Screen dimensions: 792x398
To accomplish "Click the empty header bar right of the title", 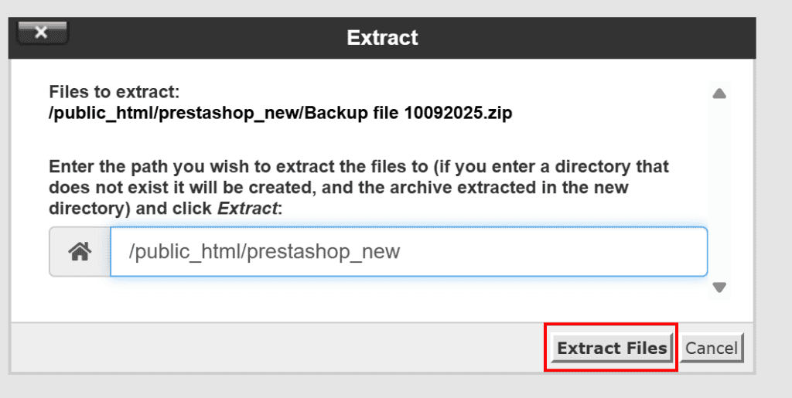I will click(x=588, y=37).
